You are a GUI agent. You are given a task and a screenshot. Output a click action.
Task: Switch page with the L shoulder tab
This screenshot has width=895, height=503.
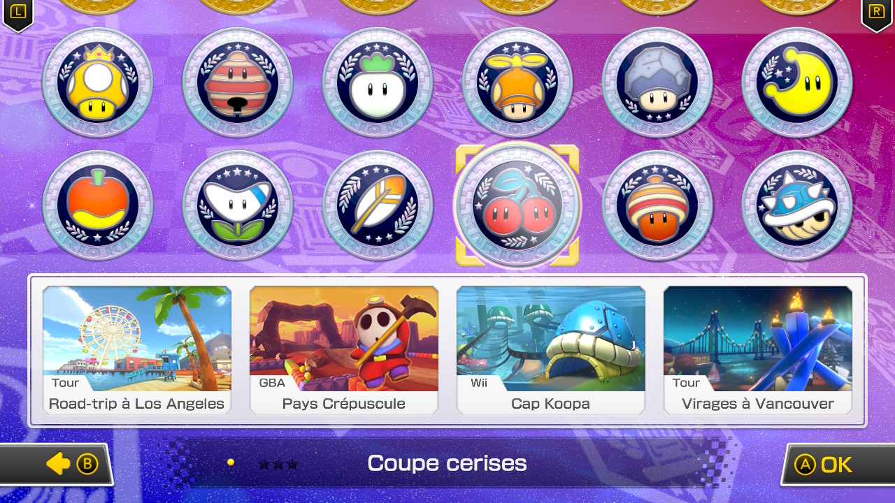pyautogui.click(x=17, y=14)
